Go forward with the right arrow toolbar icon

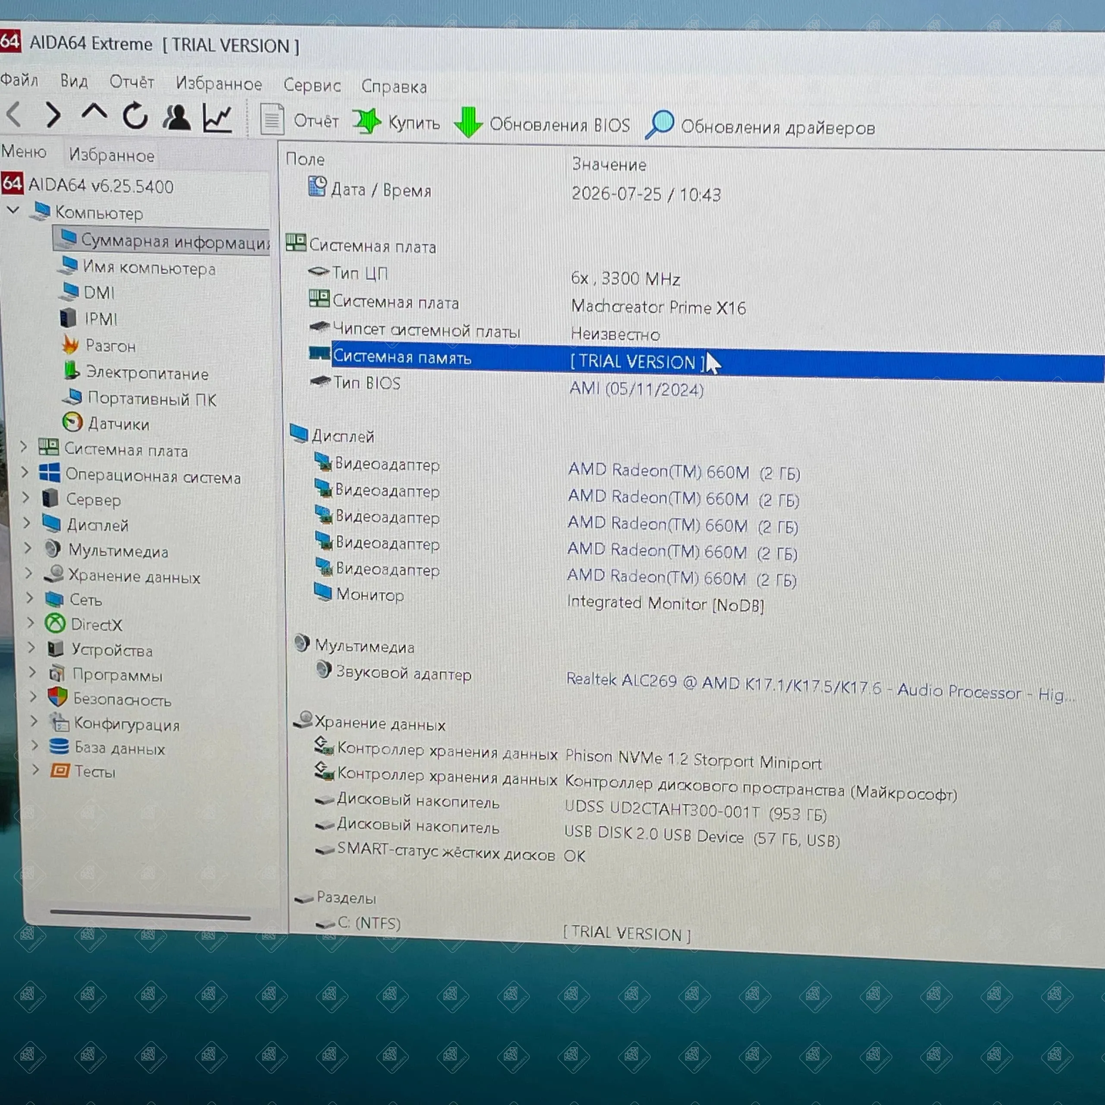(53, 115)
